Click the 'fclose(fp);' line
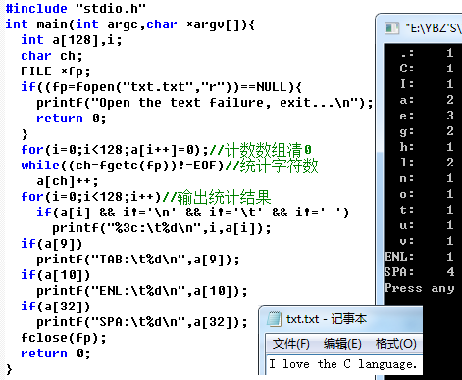The image size is (462, 380). [x=64, y=338]
